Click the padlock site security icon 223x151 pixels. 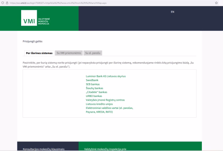(7, 3)
